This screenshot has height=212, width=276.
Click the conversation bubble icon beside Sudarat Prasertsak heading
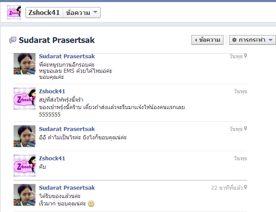click(x=13, y=40)
